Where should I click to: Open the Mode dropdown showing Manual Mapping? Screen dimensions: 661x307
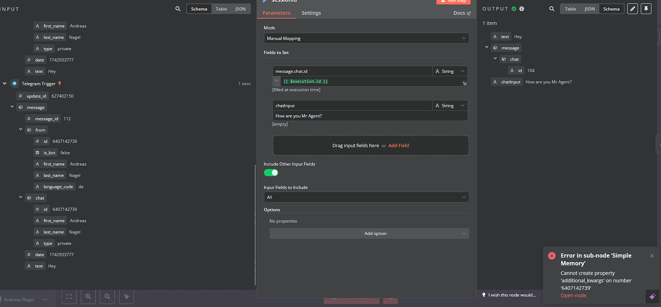[366, 38]
